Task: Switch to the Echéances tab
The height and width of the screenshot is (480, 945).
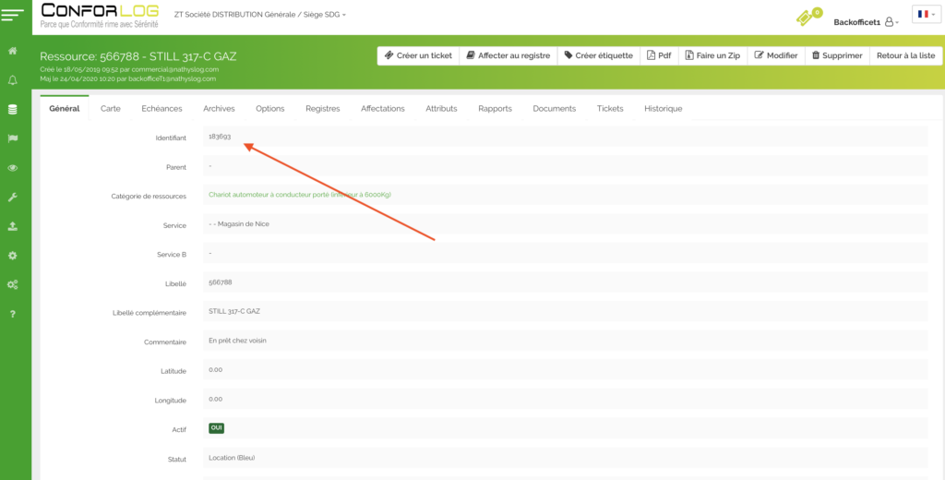Action: (161, 109)
